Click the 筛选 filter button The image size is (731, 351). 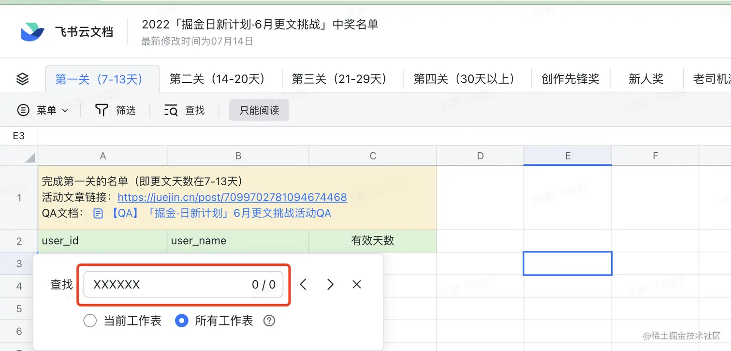tap(116, 110)
